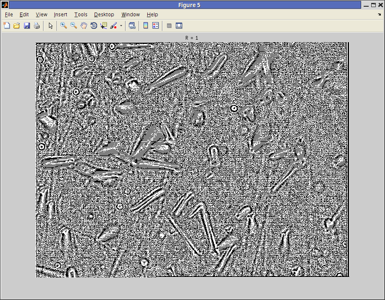Select the Zoom In magnifier tool
Viewport: 385px width, 300px height.
click(64, 25)
